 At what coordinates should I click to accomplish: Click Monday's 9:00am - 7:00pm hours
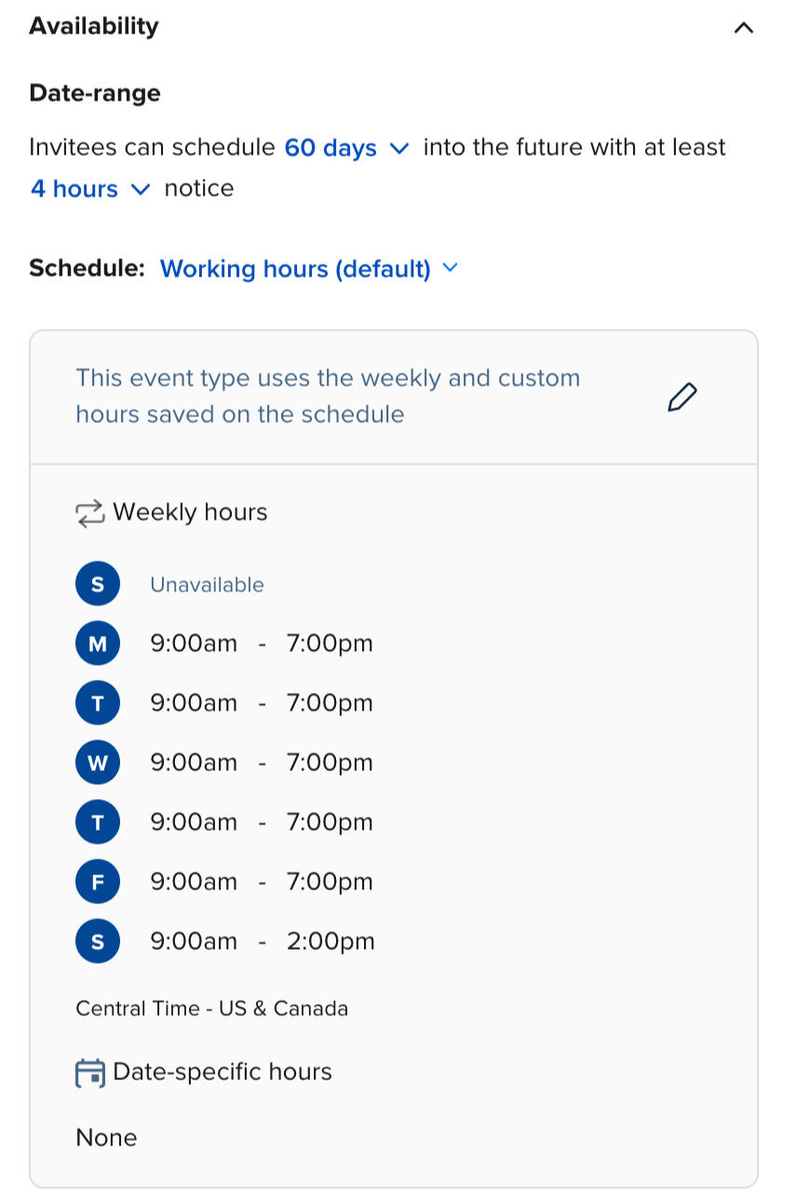click(261, 643)
